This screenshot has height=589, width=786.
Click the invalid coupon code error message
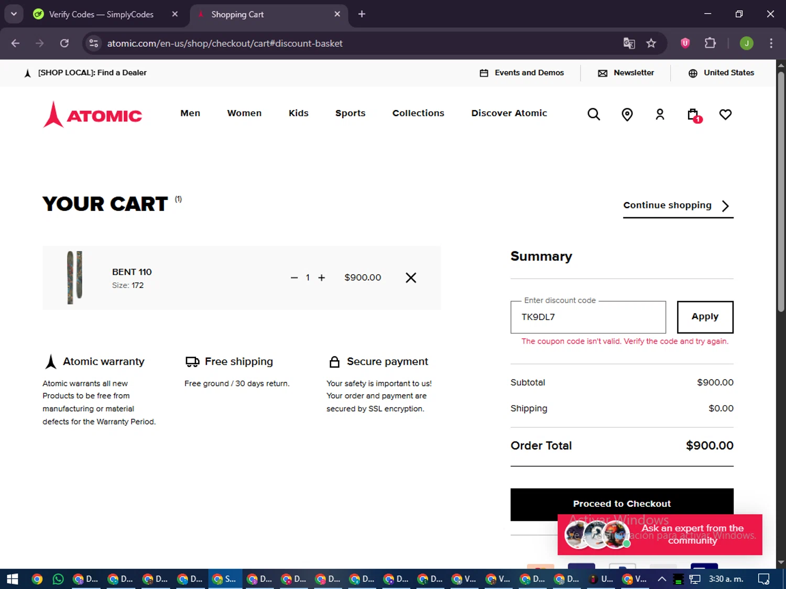[625, 341]
